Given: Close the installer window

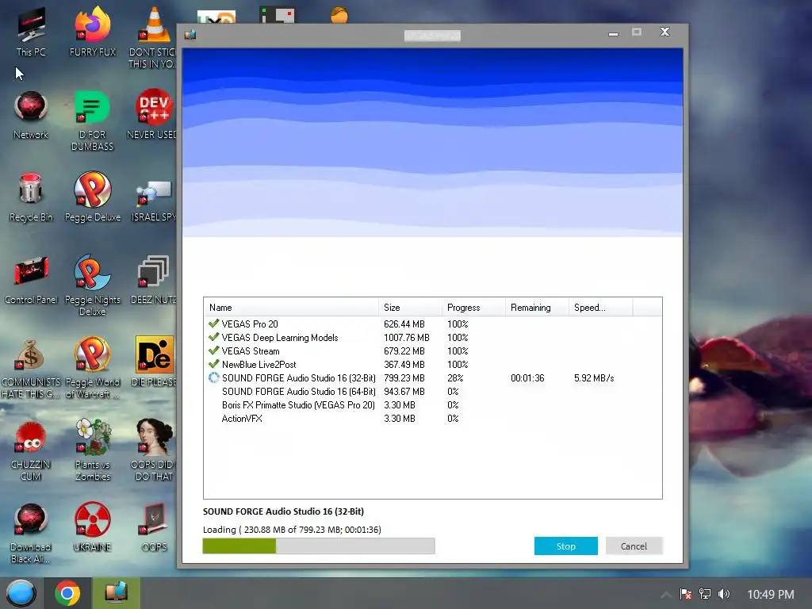Looking at the screenshot, I should [665, 32].
